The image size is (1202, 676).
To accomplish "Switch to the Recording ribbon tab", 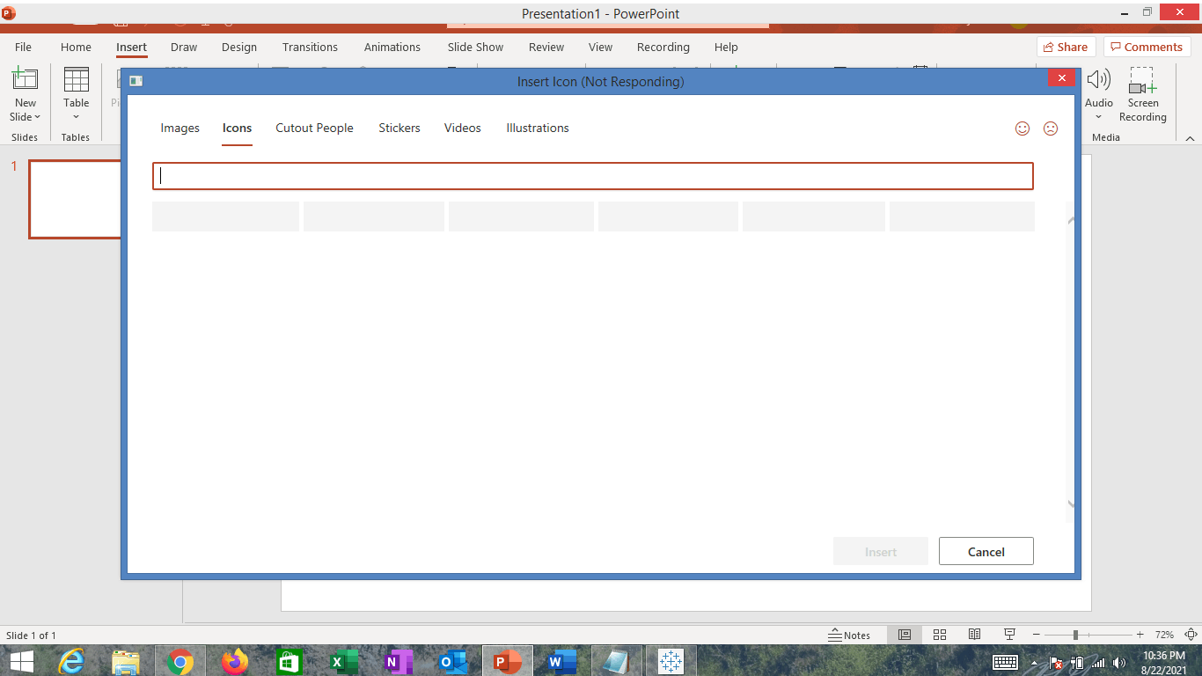I will tap(663, 48).
